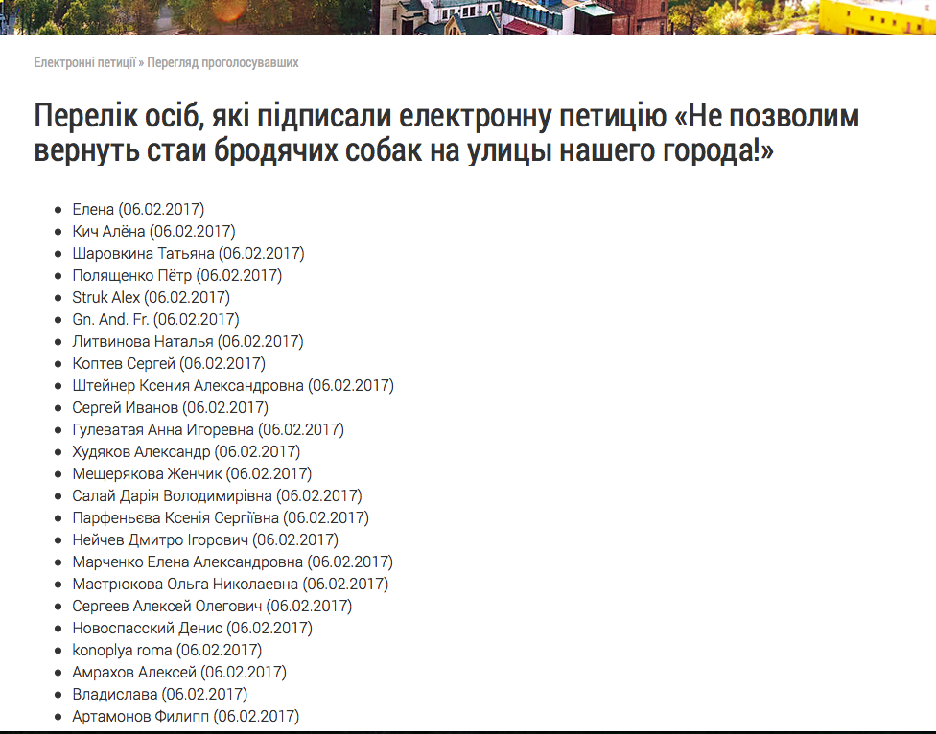
Task: Click the Штейнер Ксения Александровна entry
Action: tap(232, 385)
